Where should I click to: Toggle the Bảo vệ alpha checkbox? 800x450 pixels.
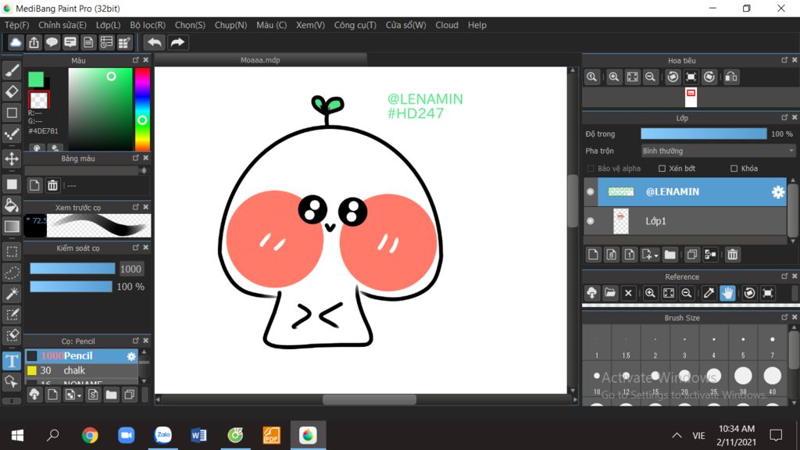click(591, 169)
